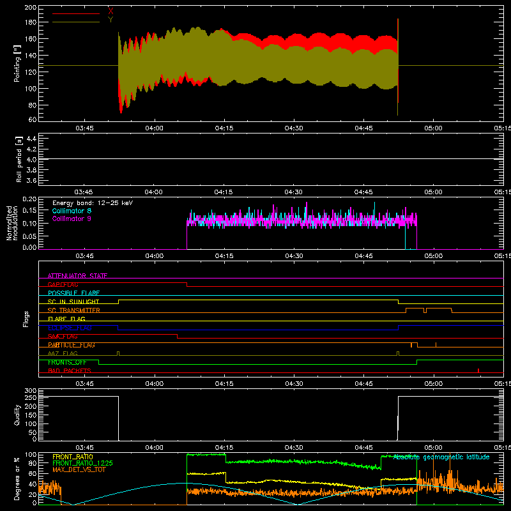Click the 300 tick on the Quality axis

[x=31, y=391]
